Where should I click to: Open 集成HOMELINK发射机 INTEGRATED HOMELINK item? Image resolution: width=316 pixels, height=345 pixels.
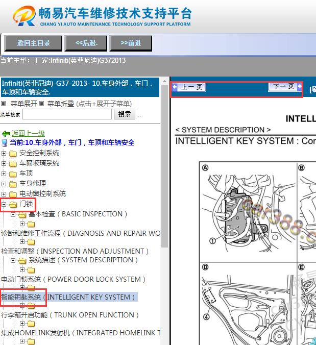tap(81, 333)
